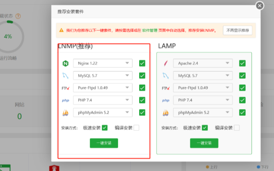The width and height of the screenshot is (274, 171).
Task: Click the 上行 legend in background
Action: (212, 167)
